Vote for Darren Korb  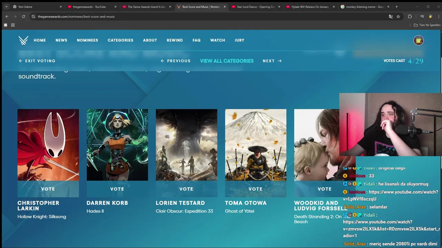(x=117, y=189)
